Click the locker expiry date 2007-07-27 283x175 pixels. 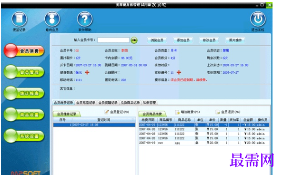[x=231, y=72]
